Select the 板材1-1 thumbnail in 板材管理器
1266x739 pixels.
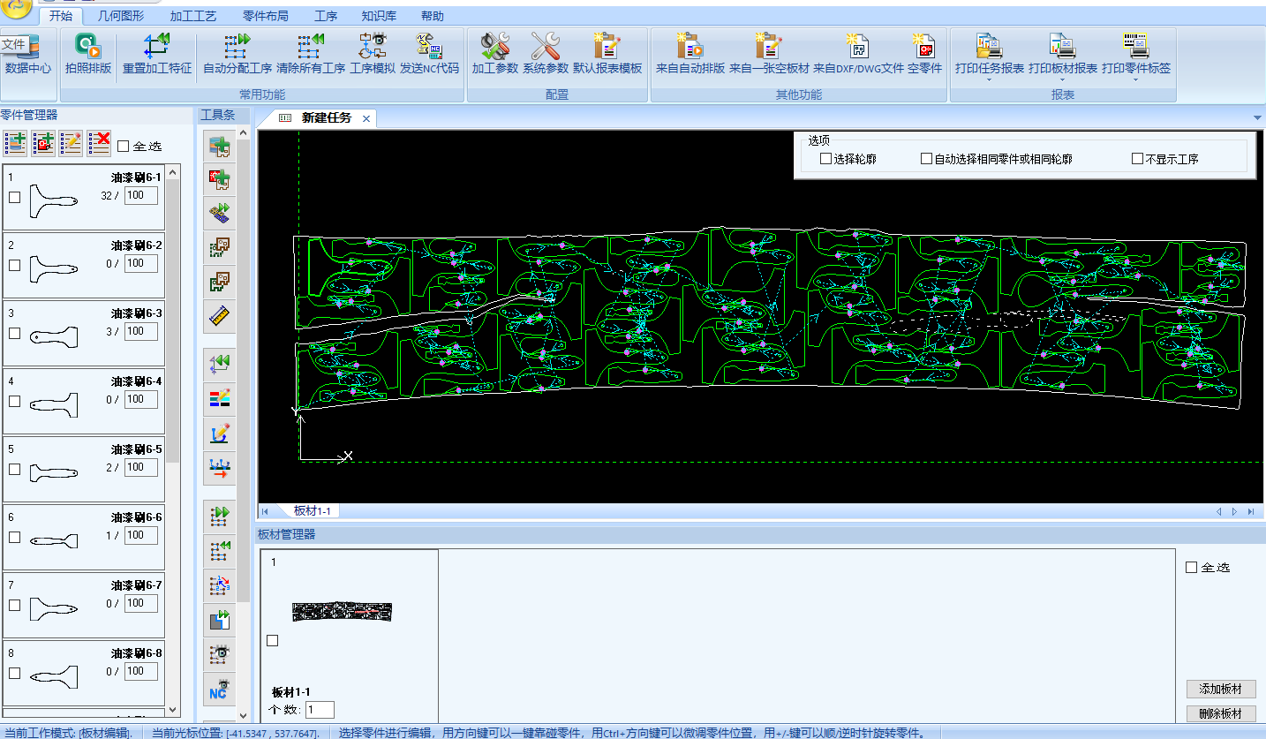pyautogui.click(x=342, y=611)
